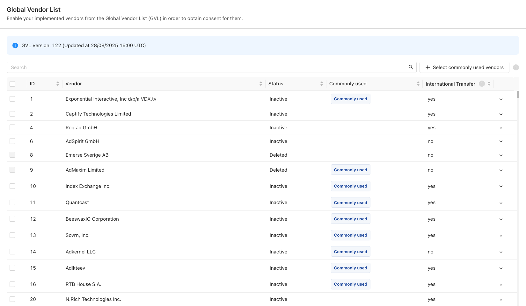Viewport: 526px width, 306px height.
Task: Toggle the select-all header checkbox
Action: coord(12,84)
